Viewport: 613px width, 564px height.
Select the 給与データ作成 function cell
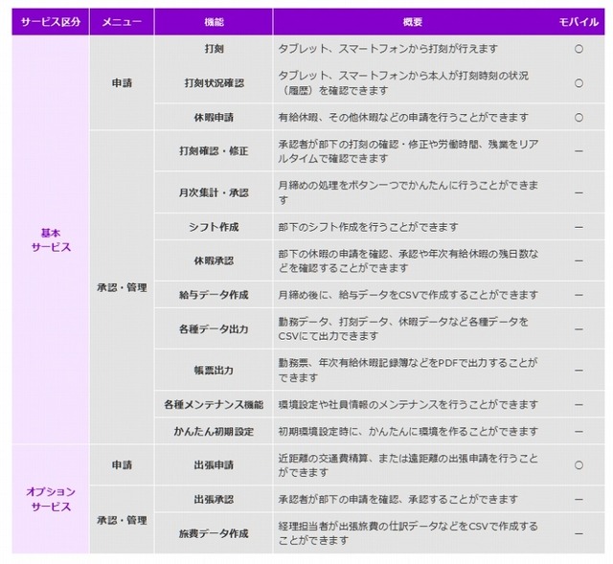coord(214,295)
